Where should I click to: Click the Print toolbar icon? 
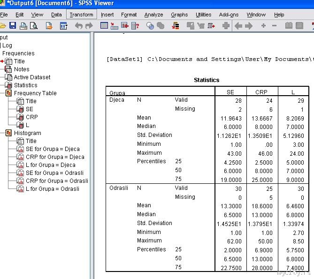23,26
